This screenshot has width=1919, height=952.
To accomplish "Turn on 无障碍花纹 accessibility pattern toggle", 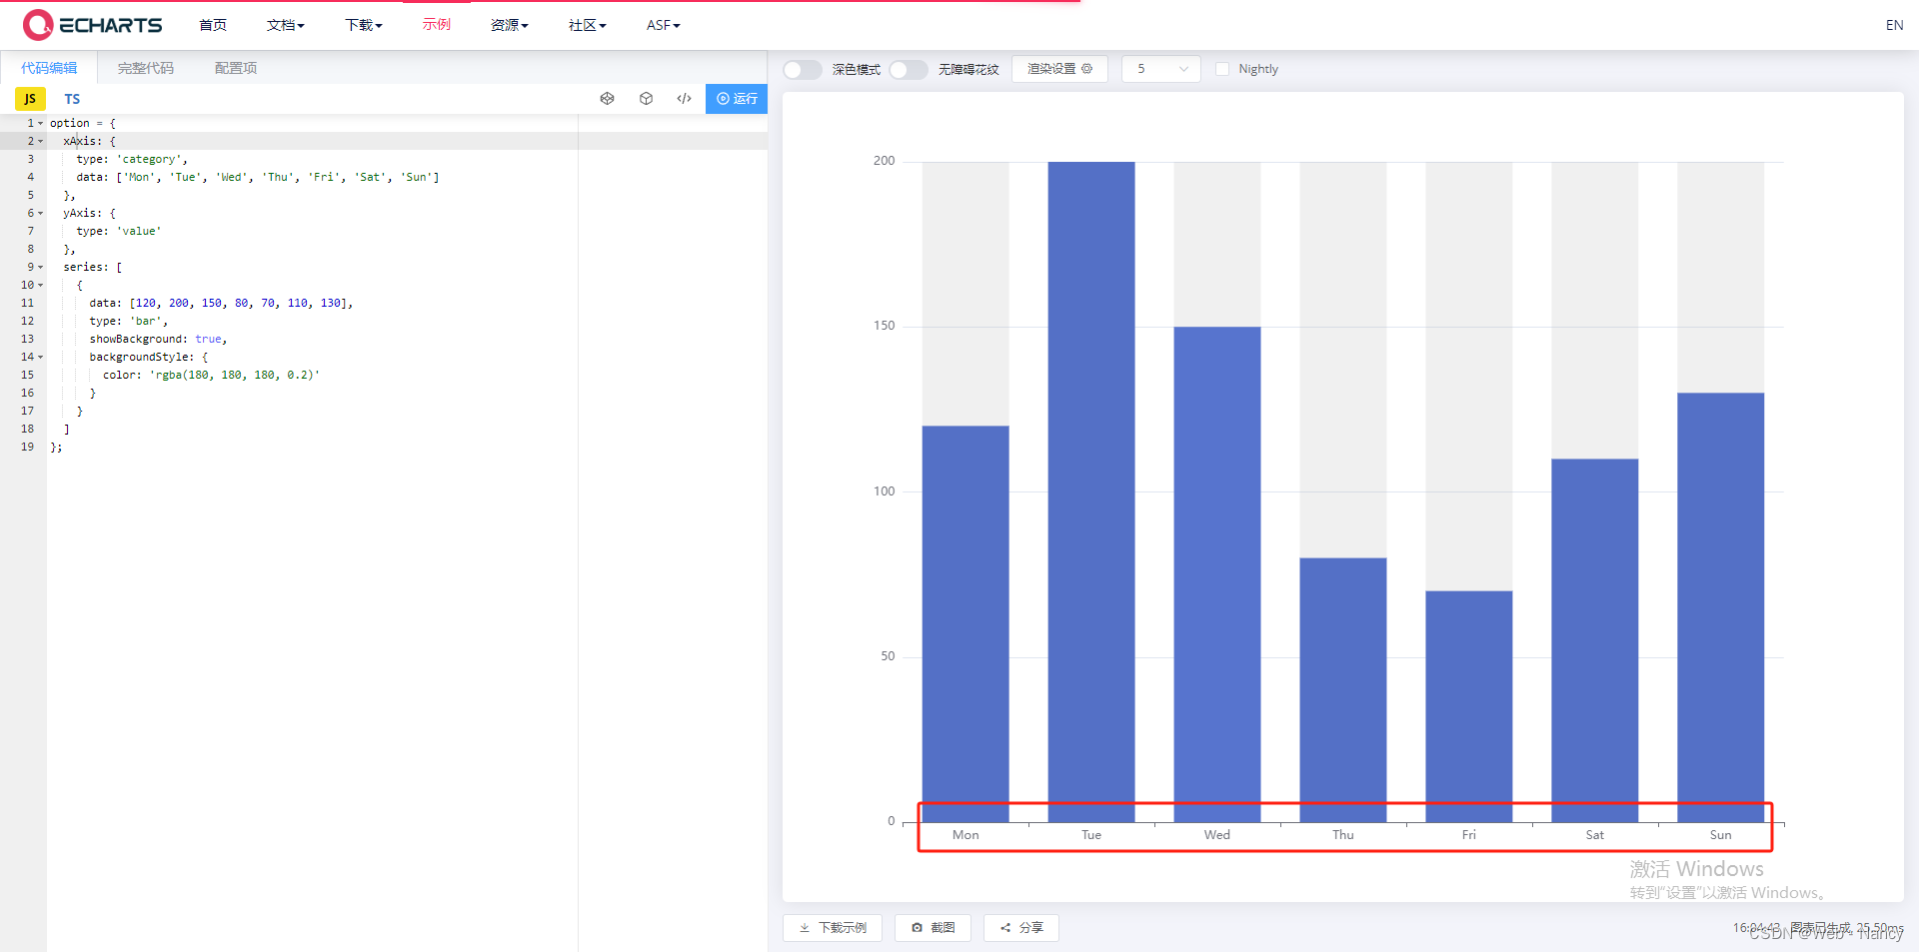I will click(908, 69).
